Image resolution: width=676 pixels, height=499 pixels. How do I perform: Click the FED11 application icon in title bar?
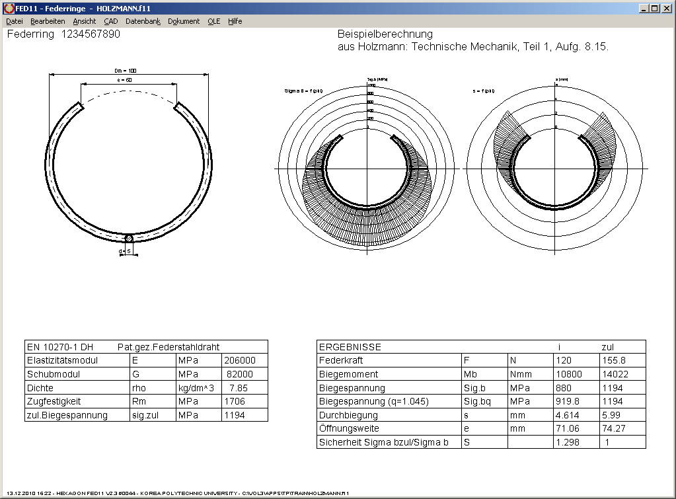9,9
